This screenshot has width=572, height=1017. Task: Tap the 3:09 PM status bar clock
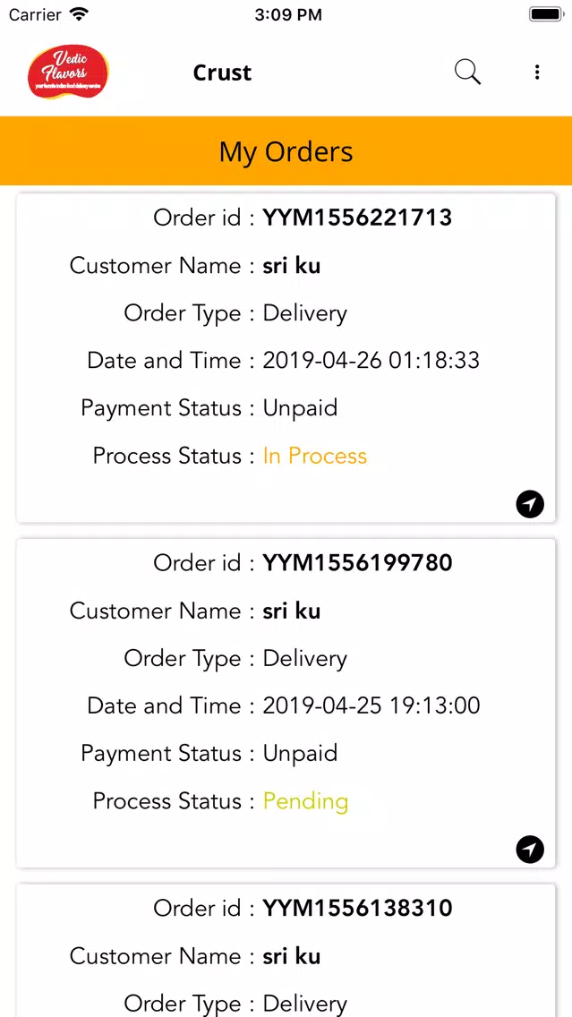coord(286,15)
